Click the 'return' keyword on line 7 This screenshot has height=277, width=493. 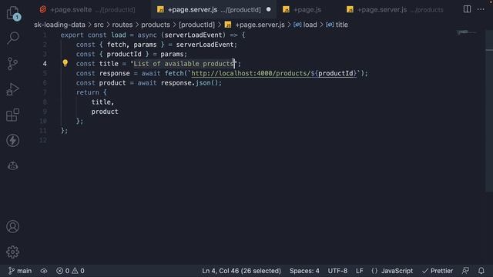point(87,92)
